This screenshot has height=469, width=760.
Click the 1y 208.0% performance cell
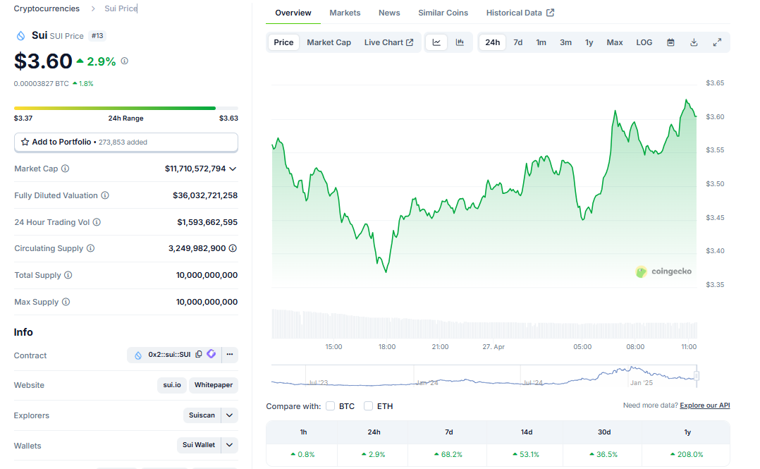(687, 454)
